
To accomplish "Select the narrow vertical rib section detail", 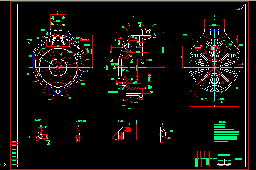I will point(78,133).
